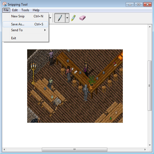The image size is (154, 154).
Task: Click the Snipping Tool scissors title icon
Action: point(5,4)
